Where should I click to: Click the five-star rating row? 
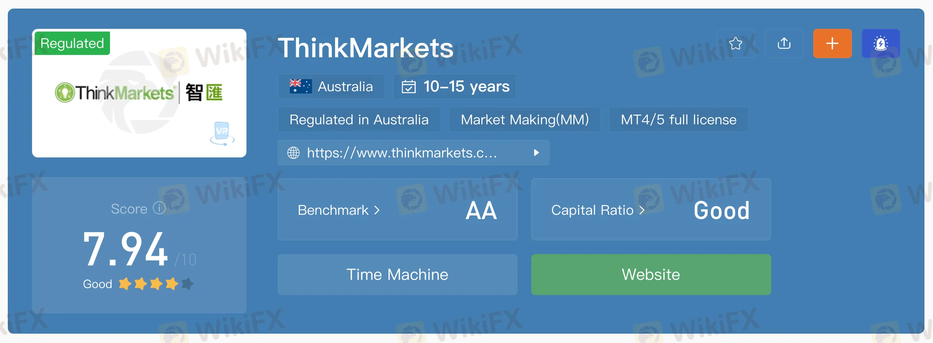click(x=156, y=284)
